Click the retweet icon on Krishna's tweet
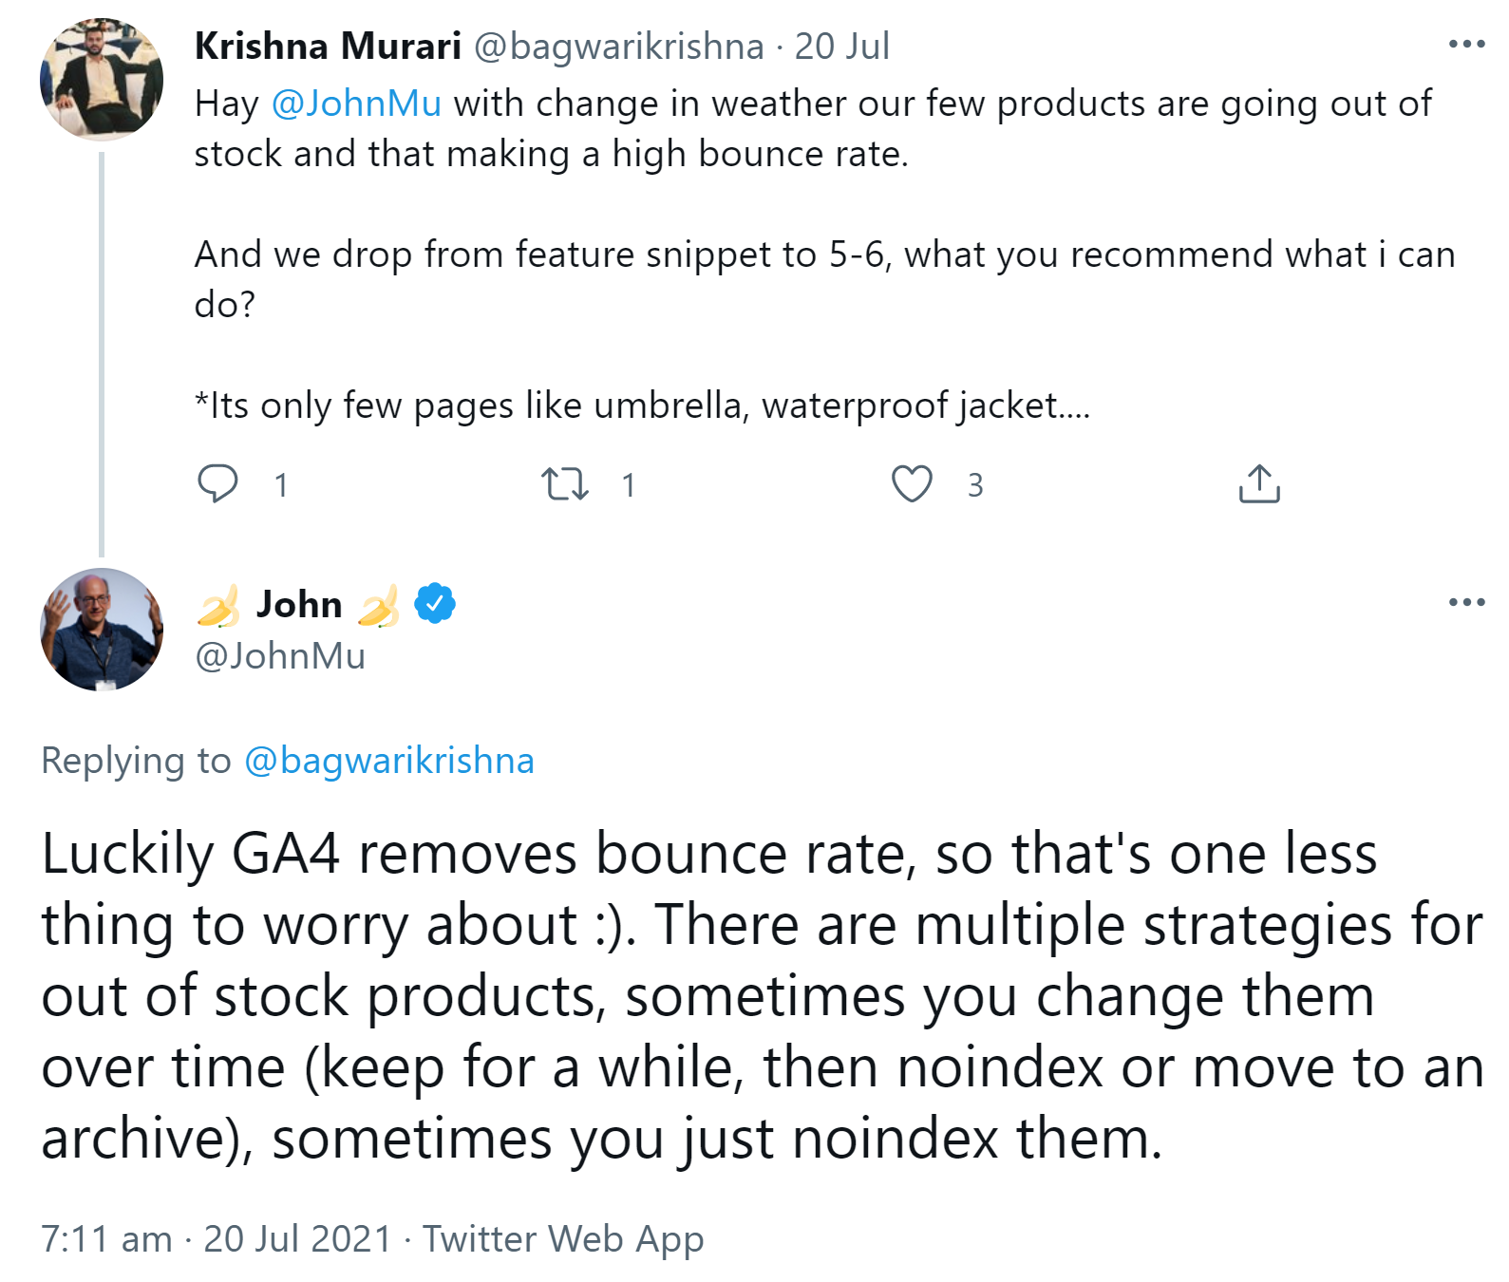1509x1282 pixels. pyautogui.click(x=565, y=483)
